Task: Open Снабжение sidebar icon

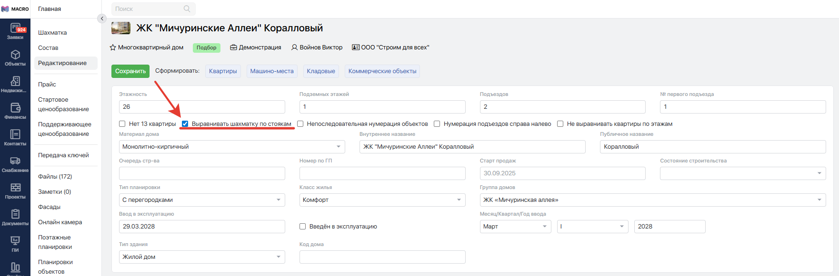Action: 15,164
